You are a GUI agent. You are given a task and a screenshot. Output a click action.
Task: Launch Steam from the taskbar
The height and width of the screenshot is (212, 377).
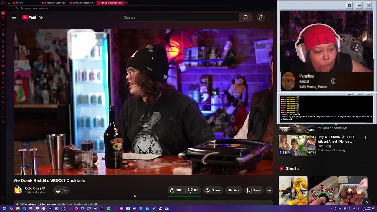coord(95,208)
